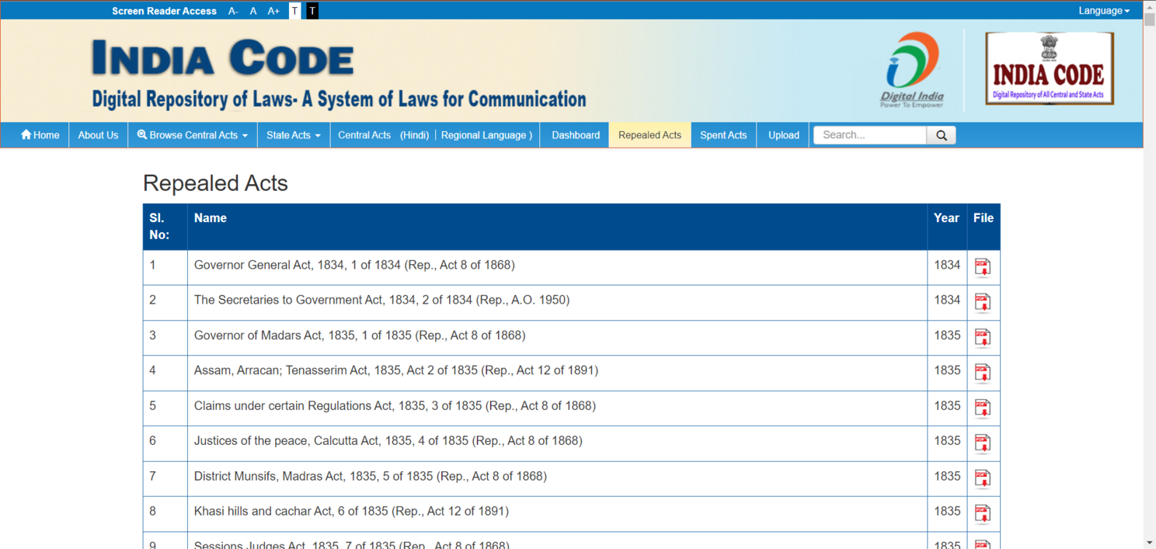Increase font size with A+
This screenshot has height=549, width=1156.
pyautogui.click(x=273, y=11)
